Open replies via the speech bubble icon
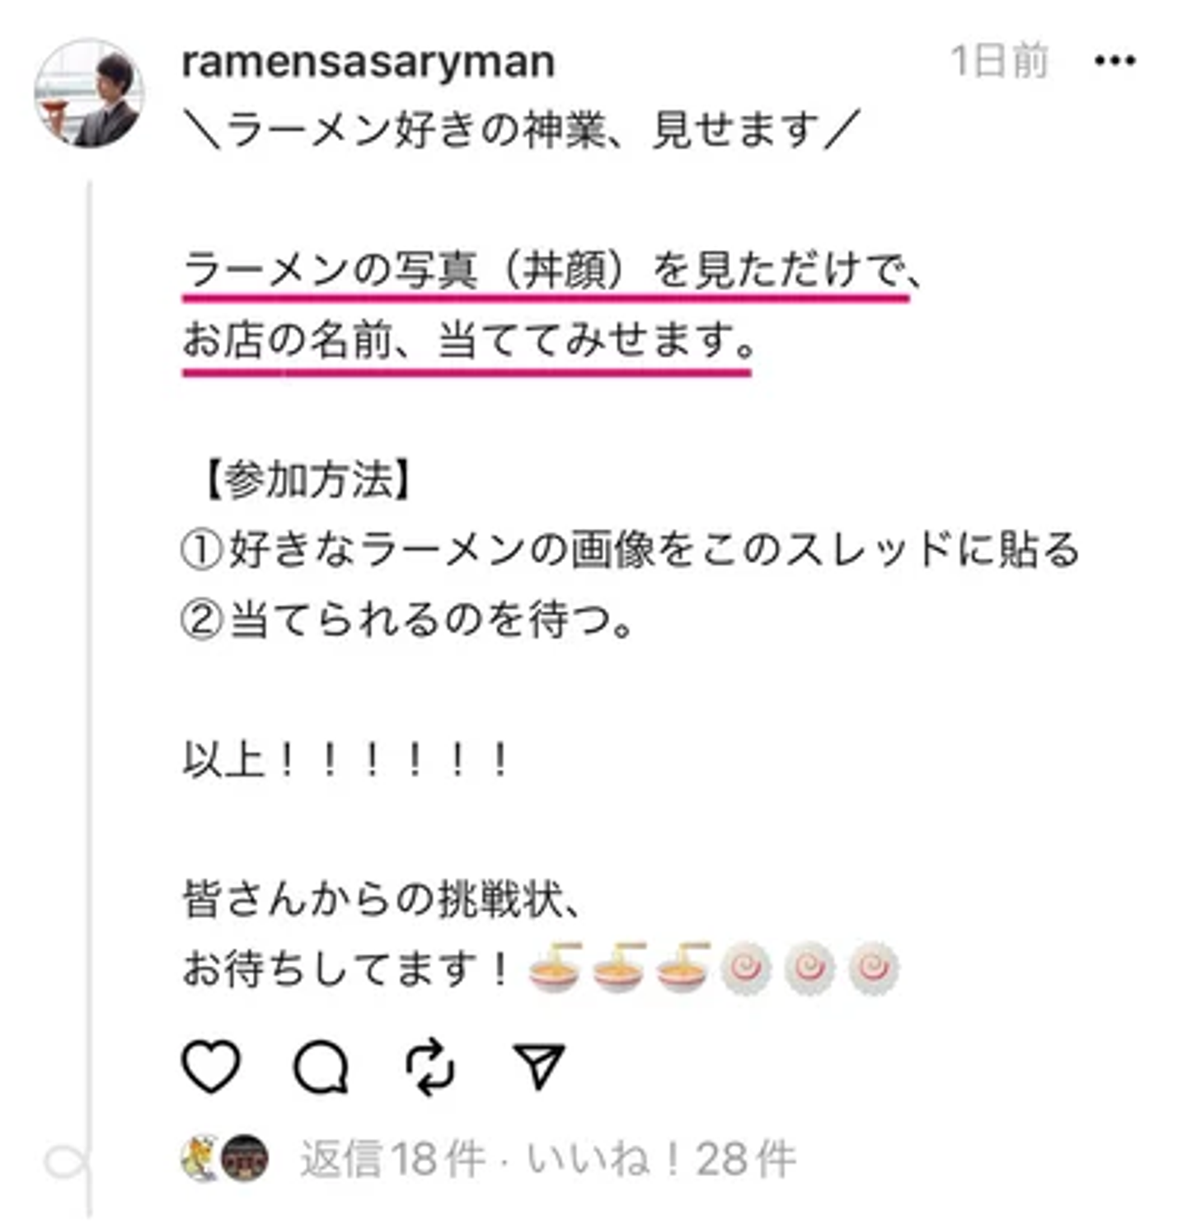The image size is (1187, 1229). click(321, 1067)
